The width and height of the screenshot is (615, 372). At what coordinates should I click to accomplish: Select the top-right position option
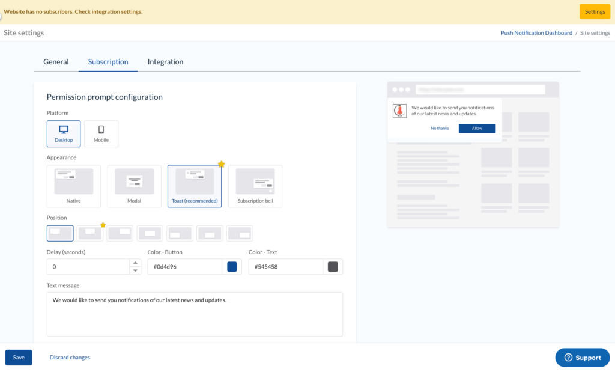pos(120,233)
